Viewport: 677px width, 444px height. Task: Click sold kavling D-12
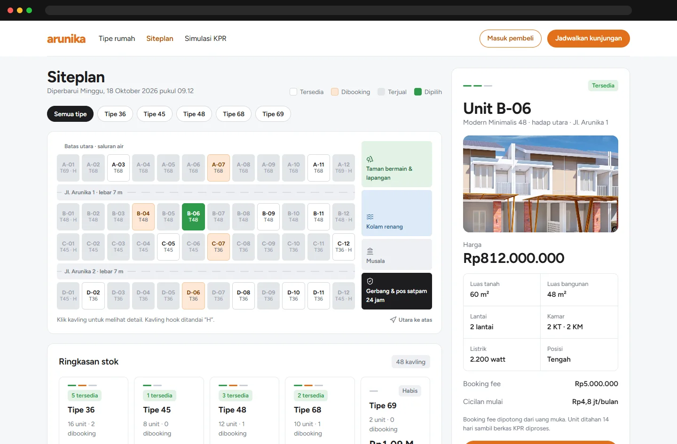(x=344, y=296)
